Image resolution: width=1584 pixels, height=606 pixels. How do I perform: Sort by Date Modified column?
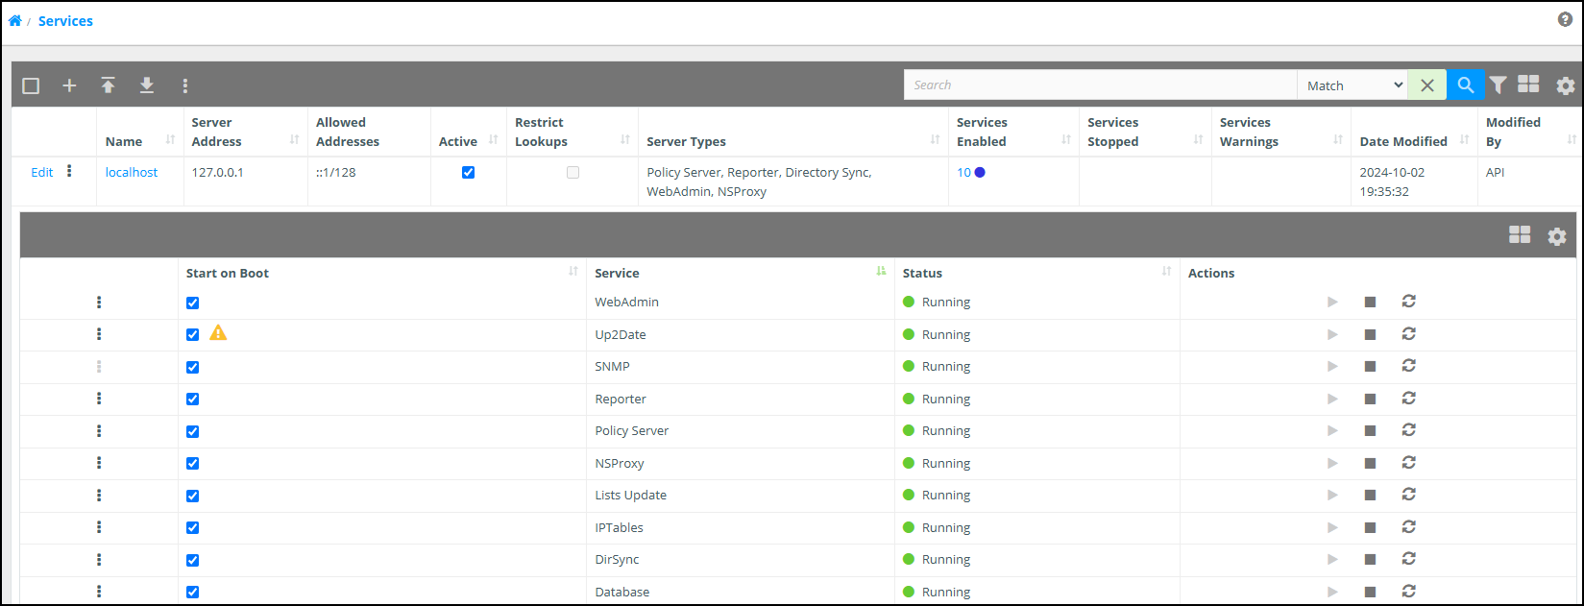(x=1402, y=141)
